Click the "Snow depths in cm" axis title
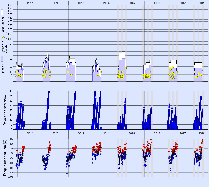Image resolution: width=209 pixels, height=187 pixels. pos(6,43)
